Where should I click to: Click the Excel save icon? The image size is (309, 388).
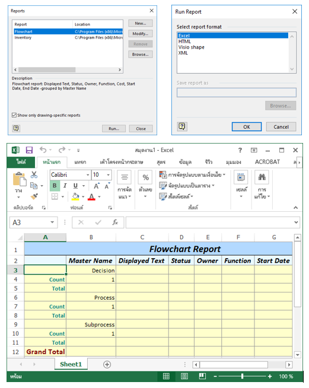point(29,150)
